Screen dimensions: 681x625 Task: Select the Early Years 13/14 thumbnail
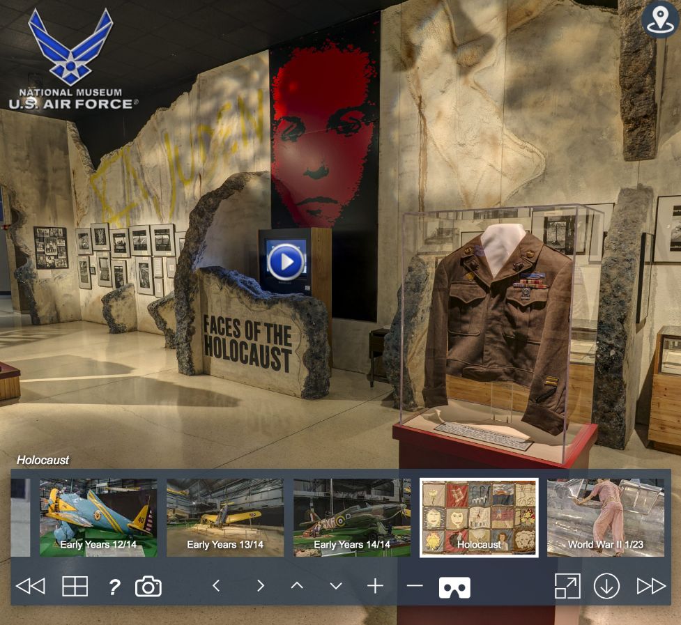pyautogui.click(x=225, y=518)
